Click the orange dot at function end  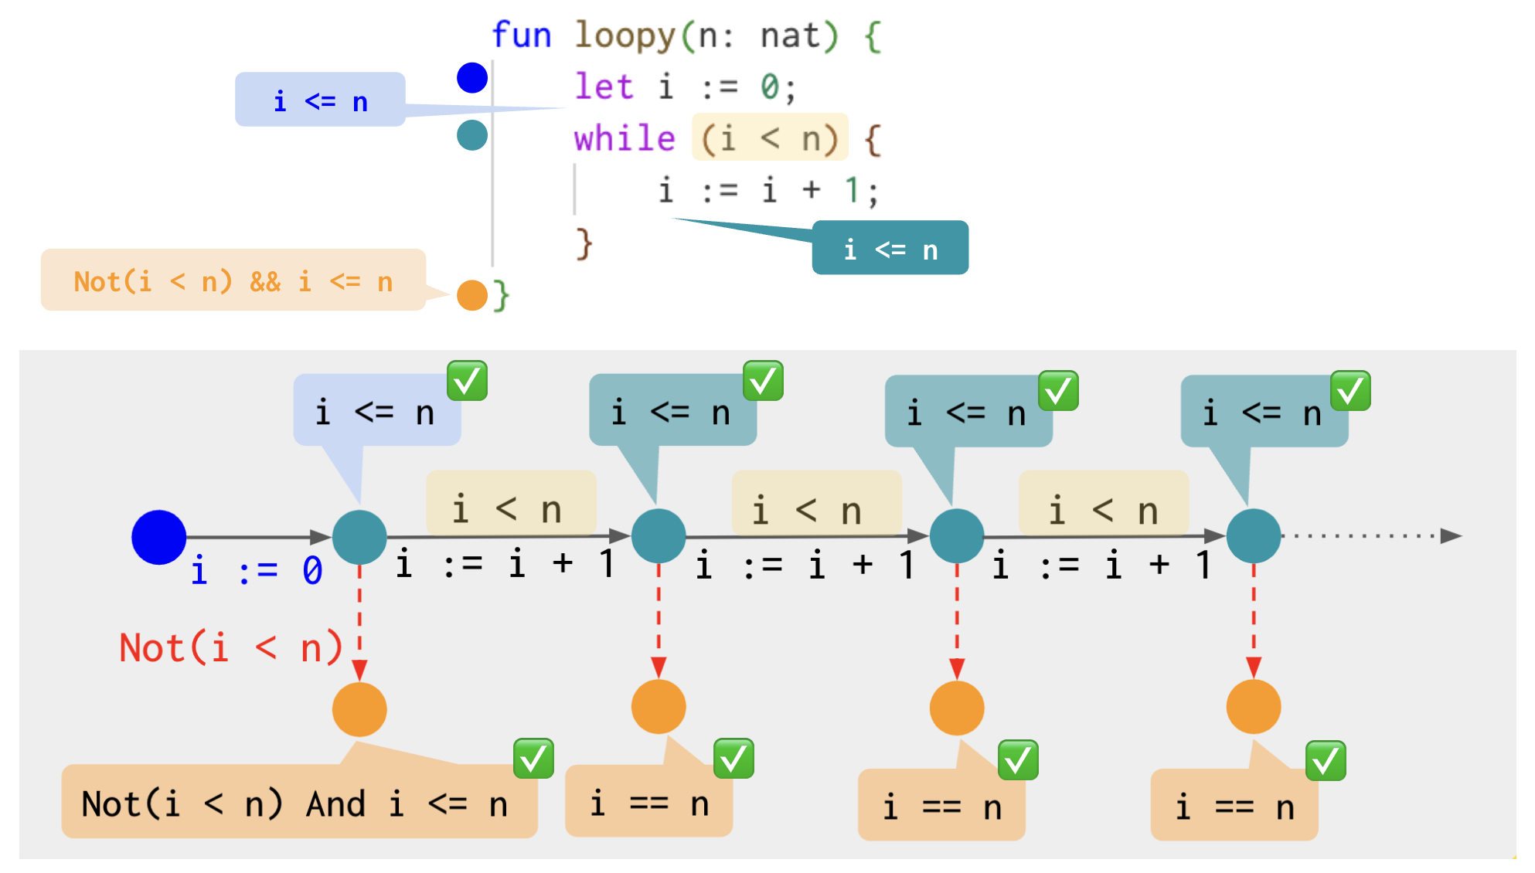(x=471, y=295)
